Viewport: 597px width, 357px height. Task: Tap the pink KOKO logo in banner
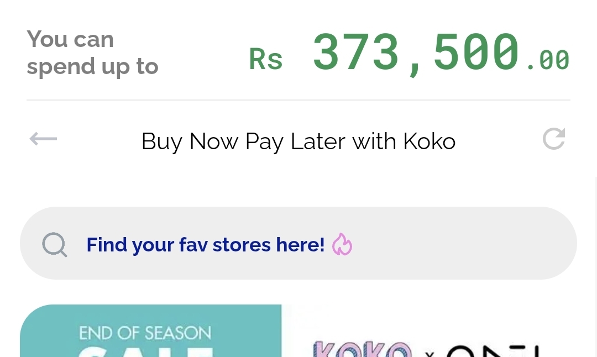[362, 349]
